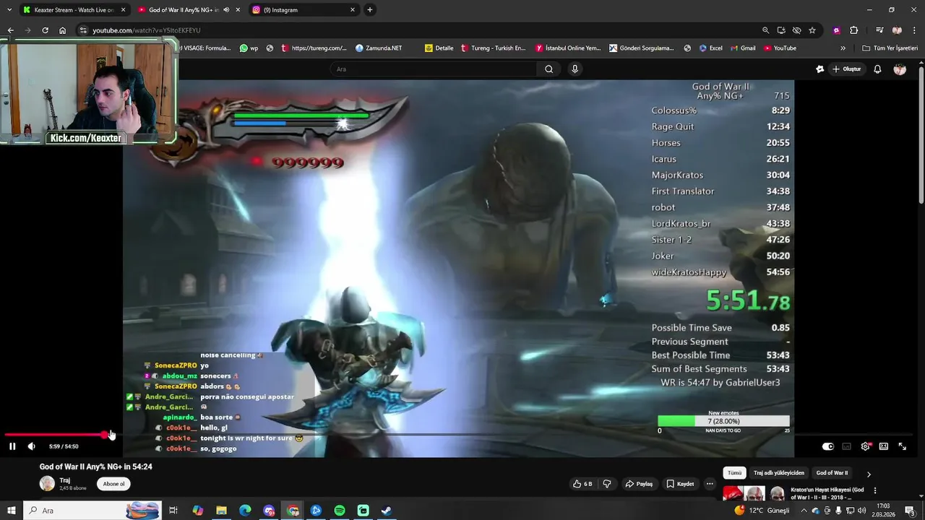This screenshot has height=520, width=925.
Task: Select the Tümü filter chip
Action: [x=734, y=473]
